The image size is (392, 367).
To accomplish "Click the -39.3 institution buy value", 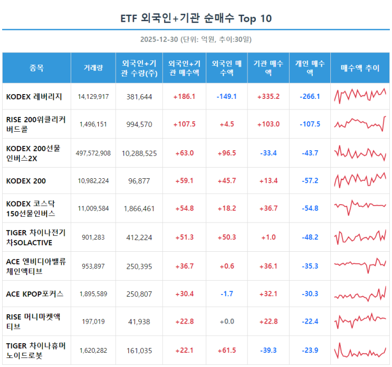I will [269, 351].
